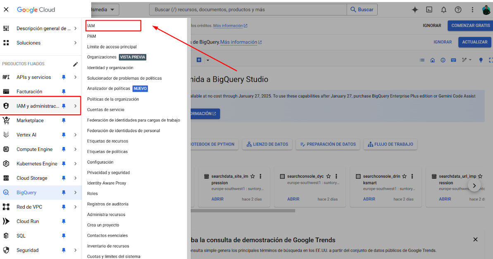Expand the Compute Engine submenu
493x259 pixels.
coord(75,150)
